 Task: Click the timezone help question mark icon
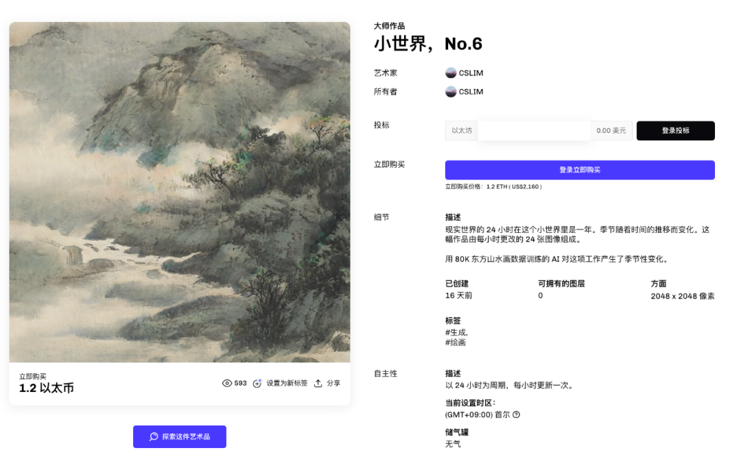[x=516, y=414]
